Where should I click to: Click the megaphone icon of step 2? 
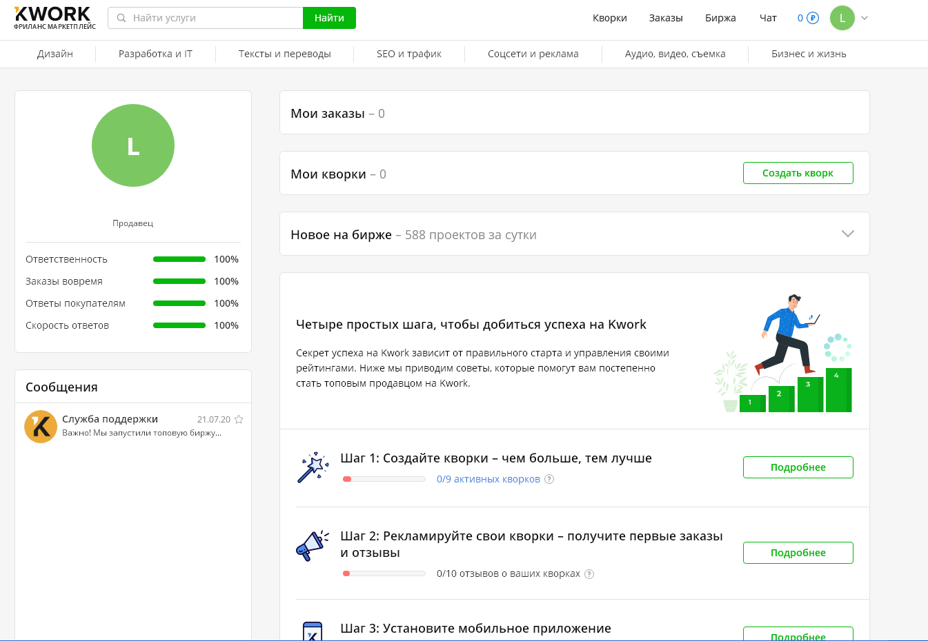pos(313,546)
